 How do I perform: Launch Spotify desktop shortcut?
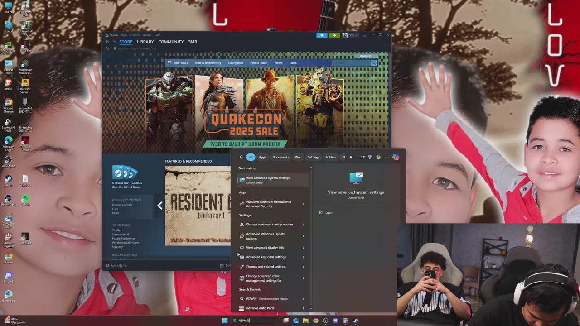[x=25, y=200]
